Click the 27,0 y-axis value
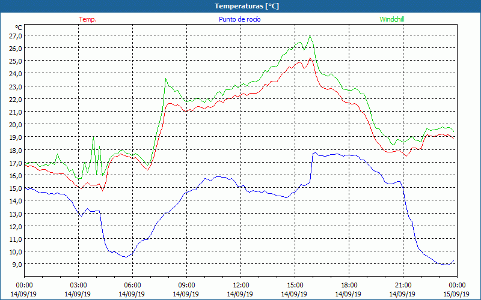 point(17,36)
